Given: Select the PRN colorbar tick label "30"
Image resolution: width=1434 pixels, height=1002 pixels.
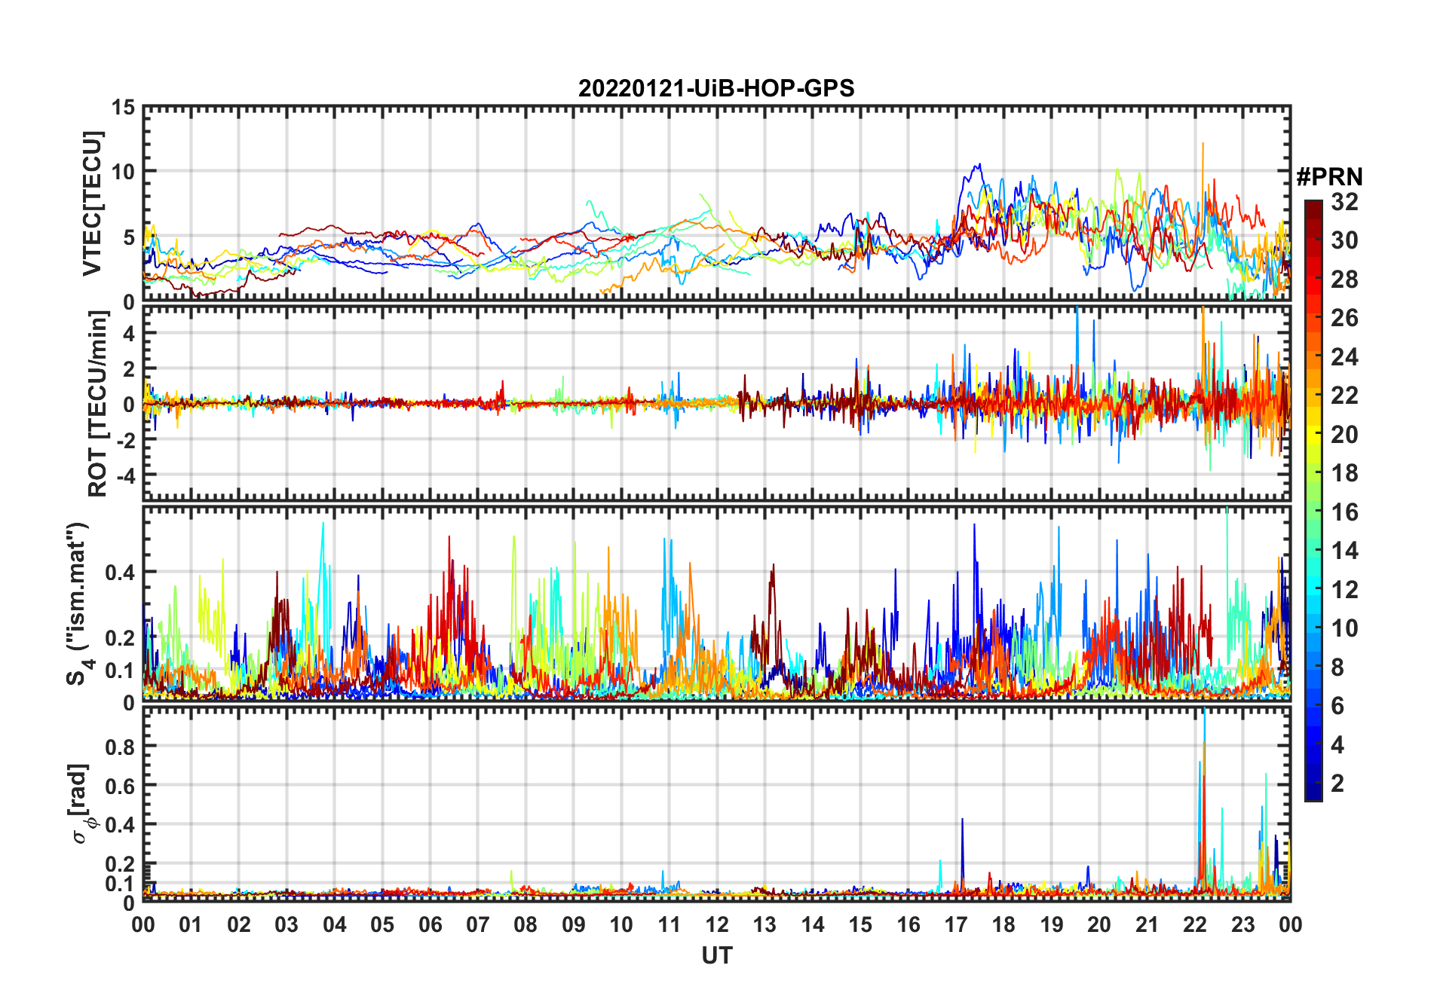Looking at the screenshot, I should click(x=1344, y=240).
